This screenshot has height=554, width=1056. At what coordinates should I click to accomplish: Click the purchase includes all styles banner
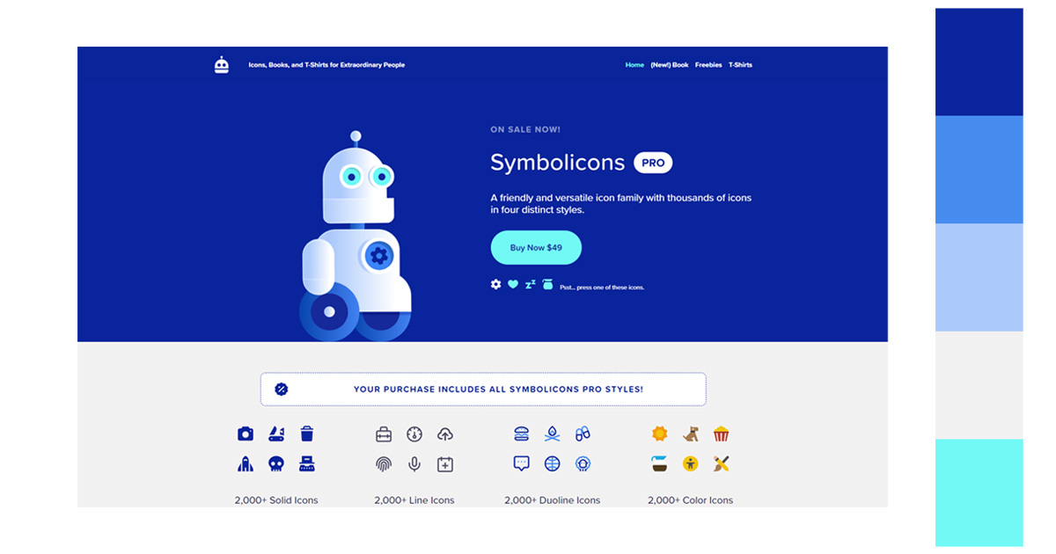(x=483, y=389)
